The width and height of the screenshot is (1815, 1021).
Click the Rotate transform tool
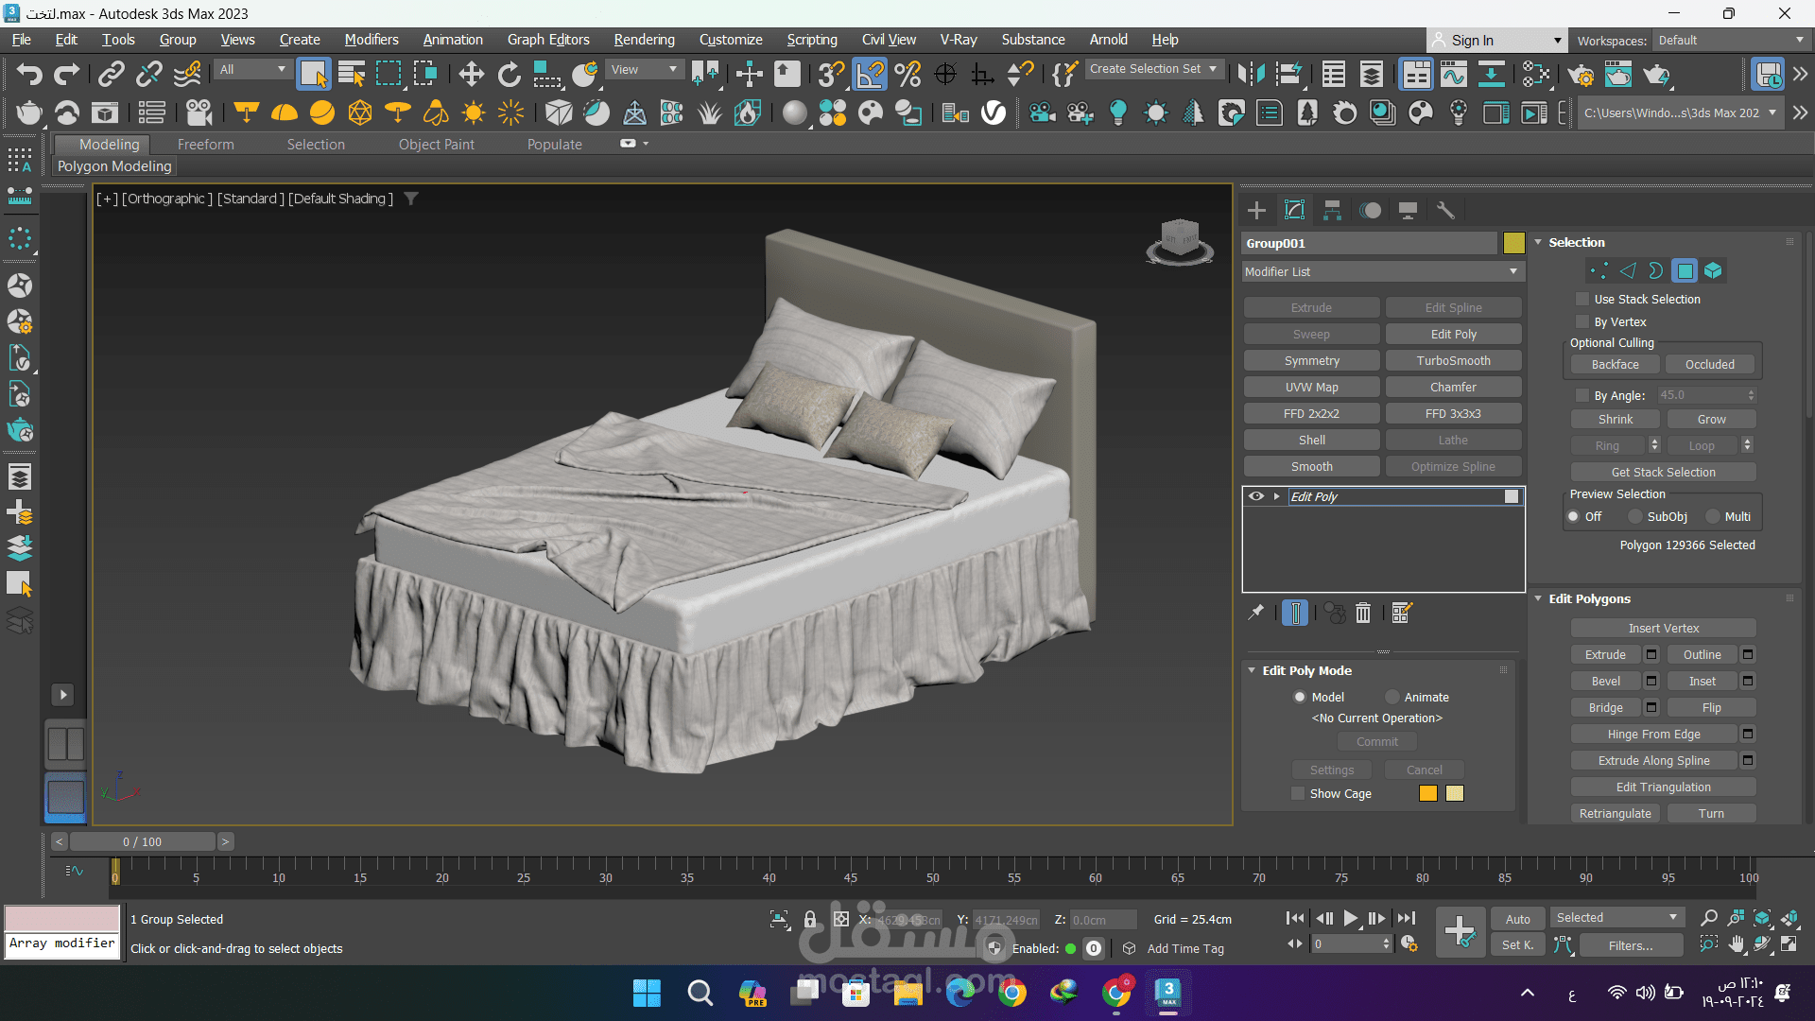(510, 74)
